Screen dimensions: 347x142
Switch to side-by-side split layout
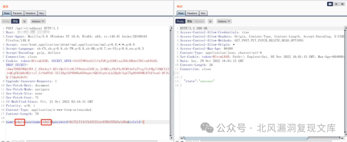tap(330, 4)
